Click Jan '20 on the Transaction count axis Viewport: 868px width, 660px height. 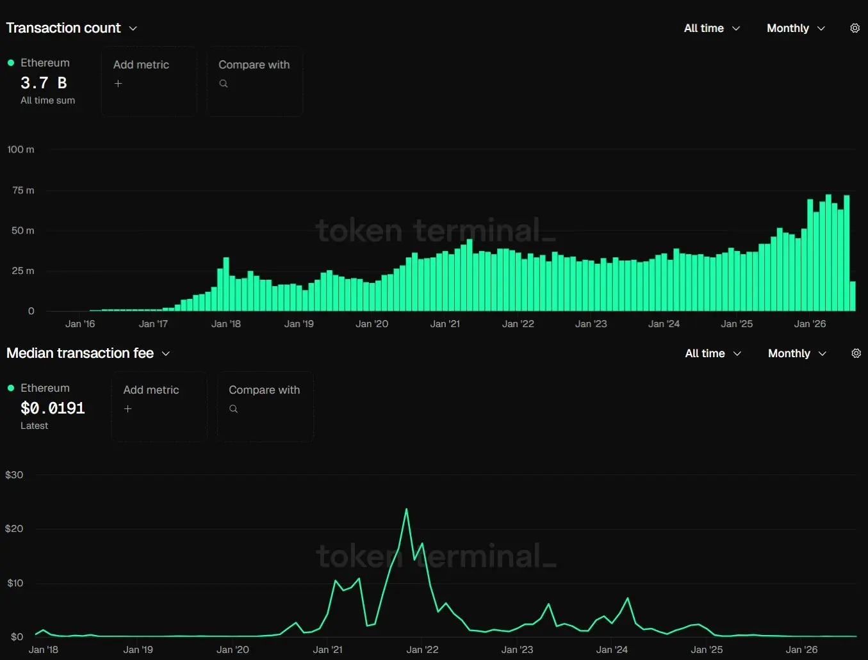point(372,324)
